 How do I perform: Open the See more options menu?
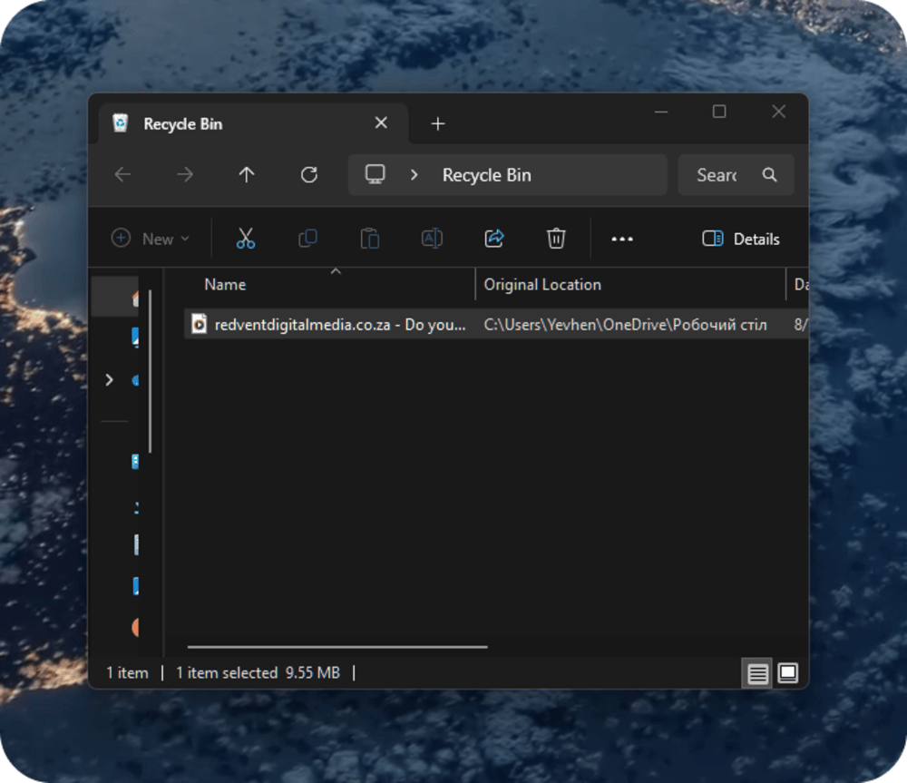(x=622, y=239)
